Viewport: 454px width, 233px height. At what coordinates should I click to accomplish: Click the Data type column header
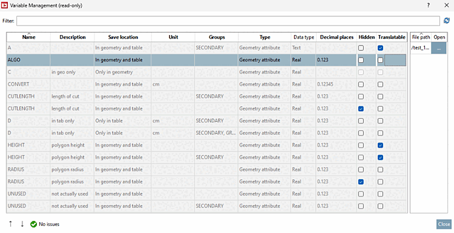click(303, 37)
